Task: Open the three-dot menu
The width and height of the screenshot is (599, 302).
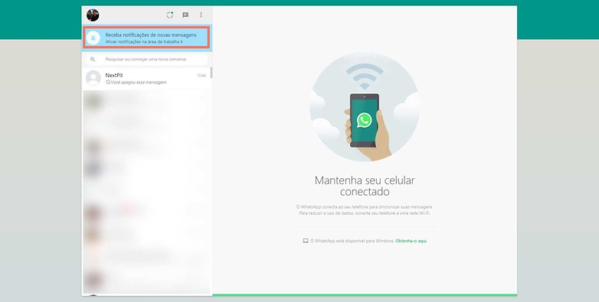Action: click(x=201, y=15)
